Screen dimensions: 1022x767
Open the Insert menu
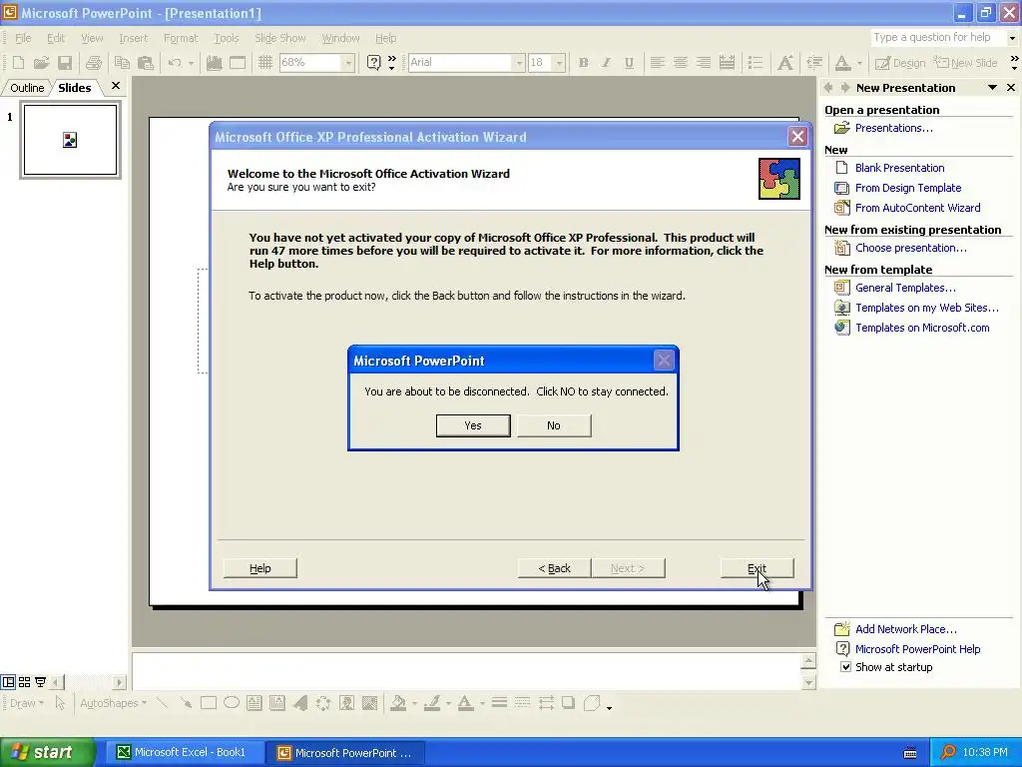click(133, 38)
